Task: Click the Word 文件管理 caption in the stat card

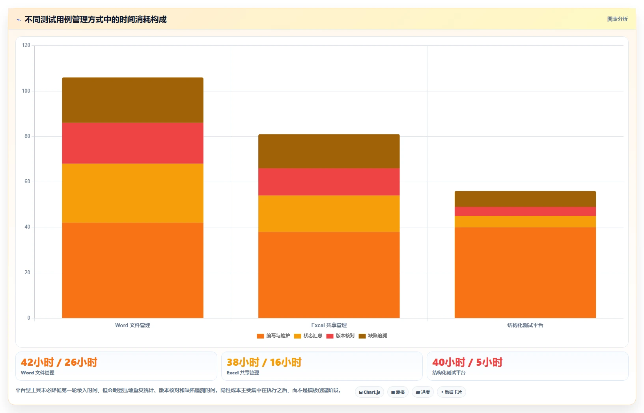Action: [37, 373]
